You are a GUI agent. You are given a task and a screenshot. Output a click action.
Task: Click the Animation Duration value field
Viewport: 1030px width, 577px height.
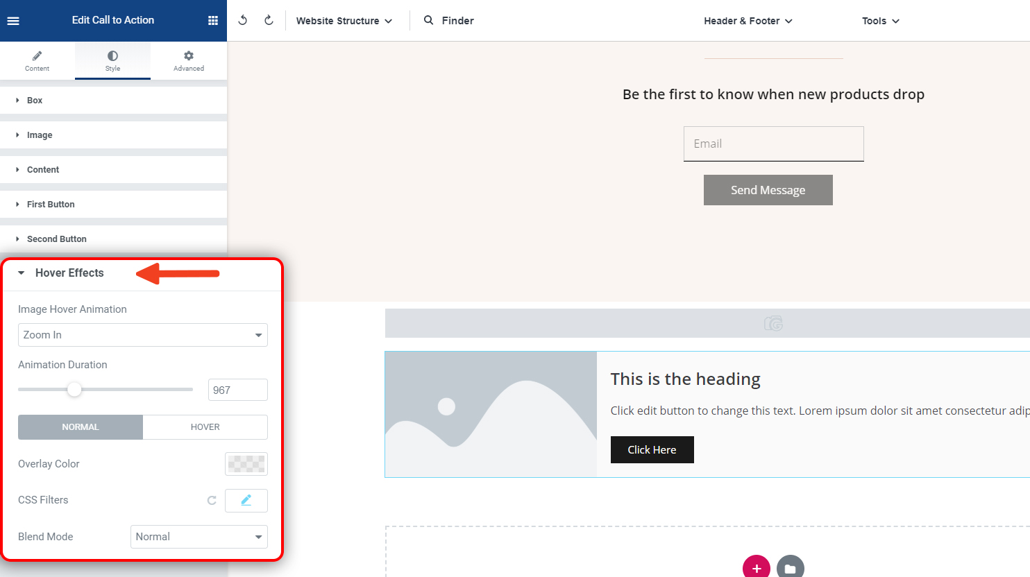(238, 390)
